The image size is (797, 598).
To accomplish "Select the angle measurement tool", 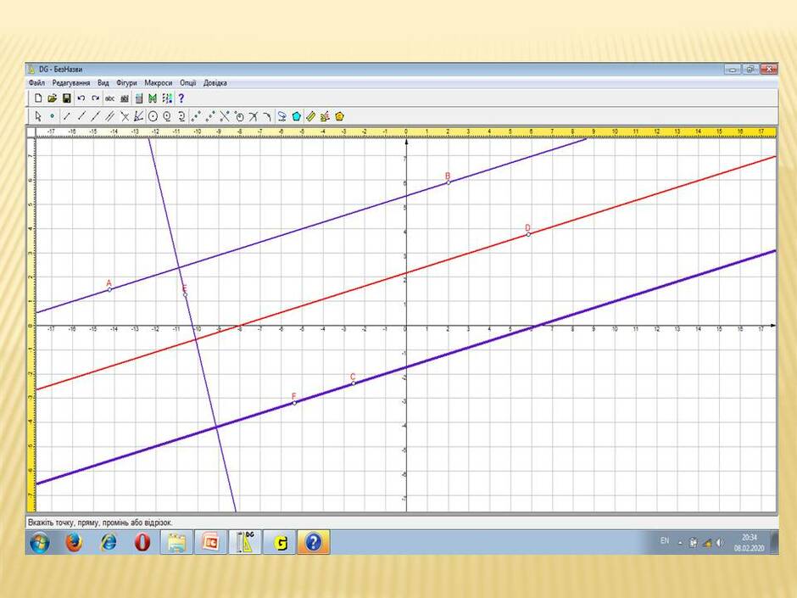I will pyautogui.click(x=326, y=116).
